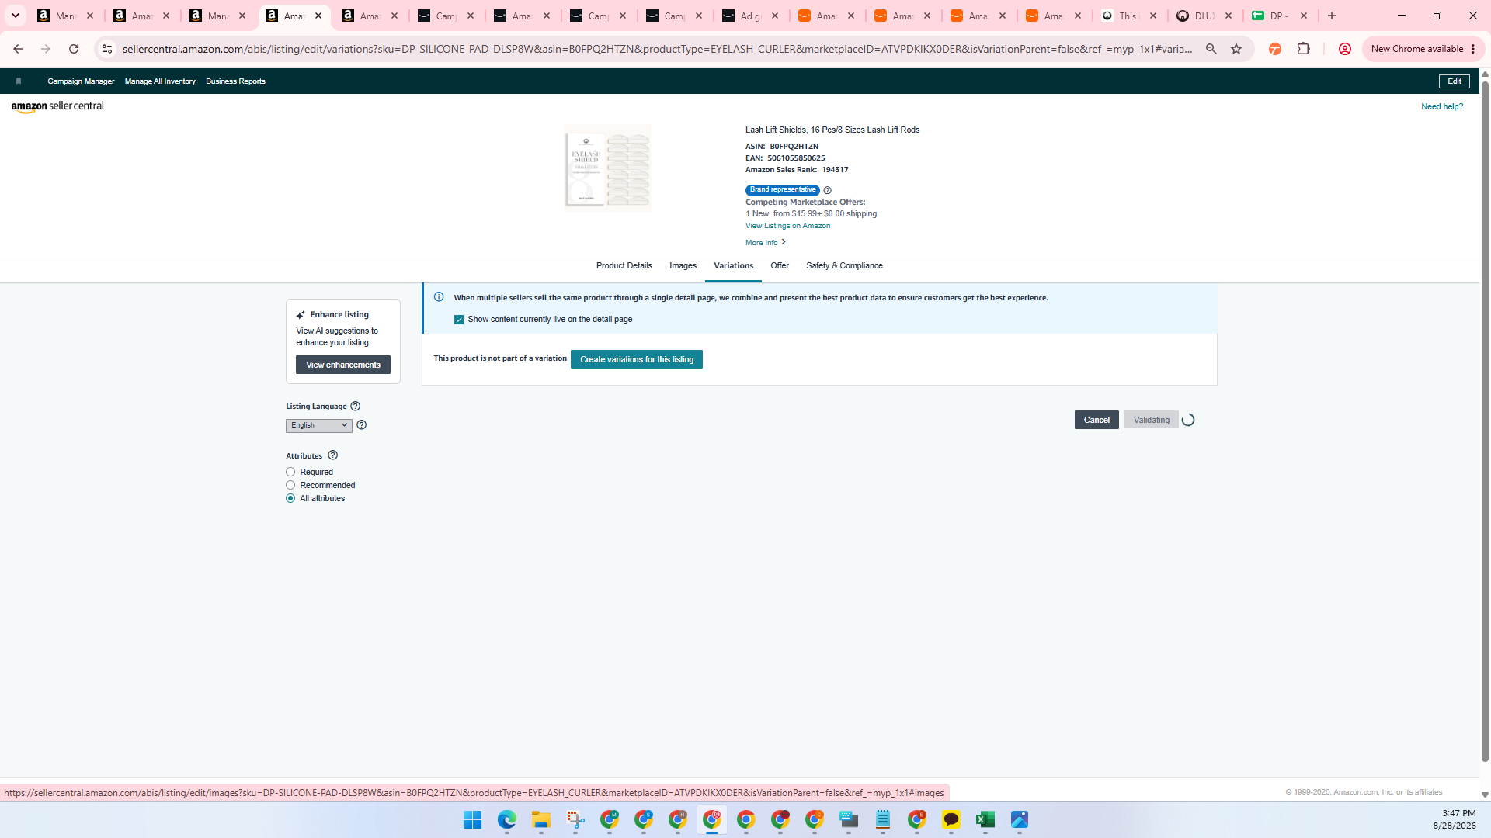
Task: Click Create variations for this listing
Action: tap(637, 359)
